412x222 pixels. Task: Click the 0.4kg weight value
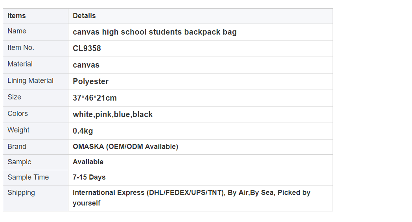tap(83, 131)
